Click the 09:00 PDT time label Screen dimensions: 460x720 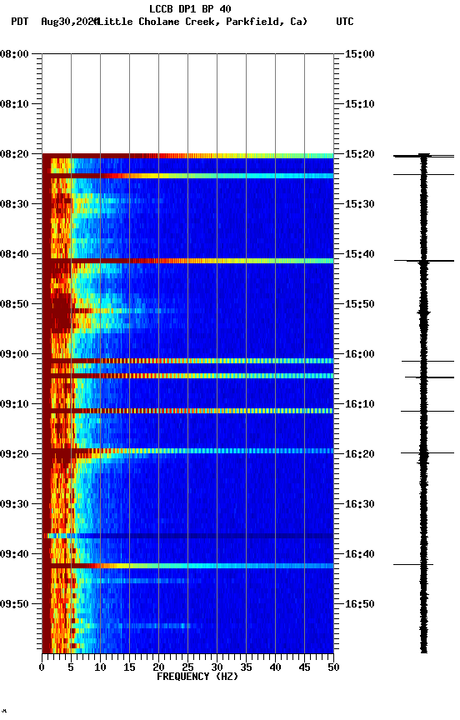click(14, 354)
